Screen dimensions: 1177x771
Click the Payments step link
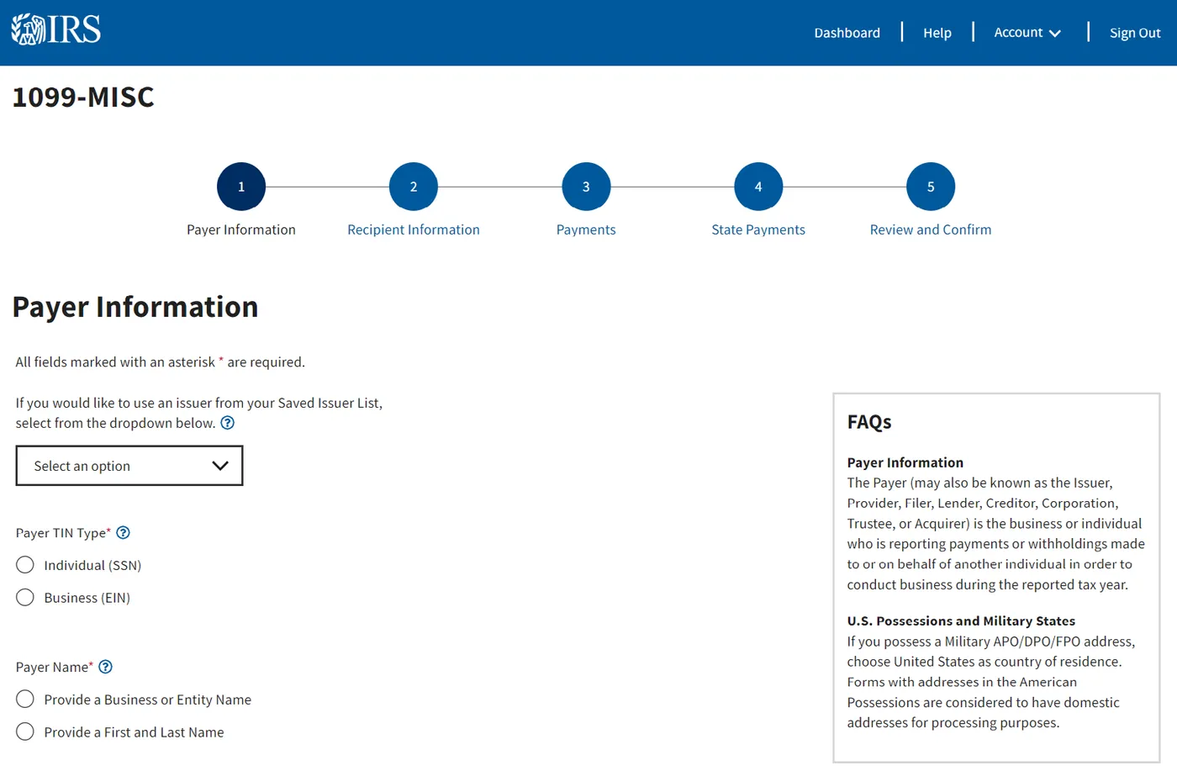586,230
